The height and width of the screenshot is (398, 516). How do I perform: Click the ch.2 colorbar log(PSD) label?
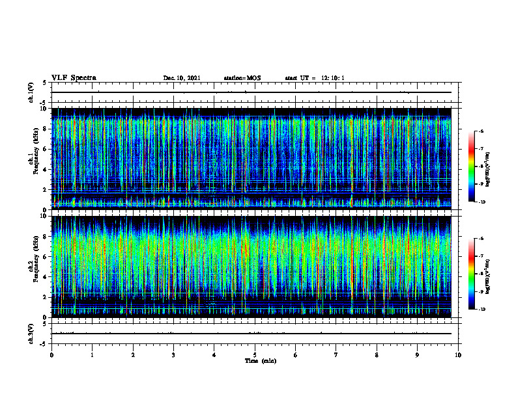click(x=488, y=277)
